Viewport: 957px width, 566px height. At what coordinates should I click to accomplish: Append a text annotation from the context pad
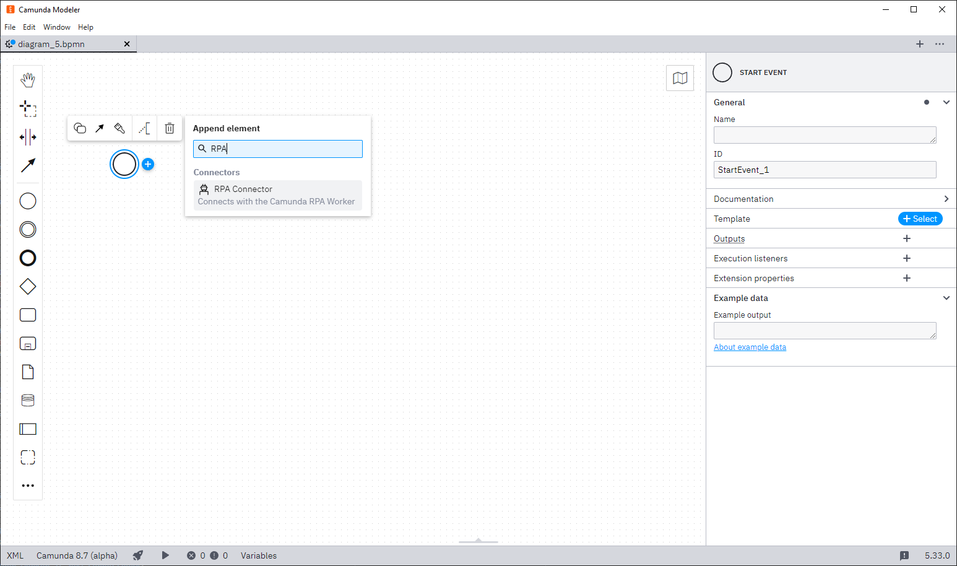tap(145, 128)
